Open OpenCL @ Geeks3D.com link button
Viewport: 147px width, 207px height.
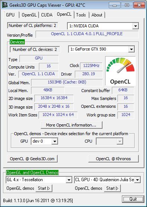[32, 159]
